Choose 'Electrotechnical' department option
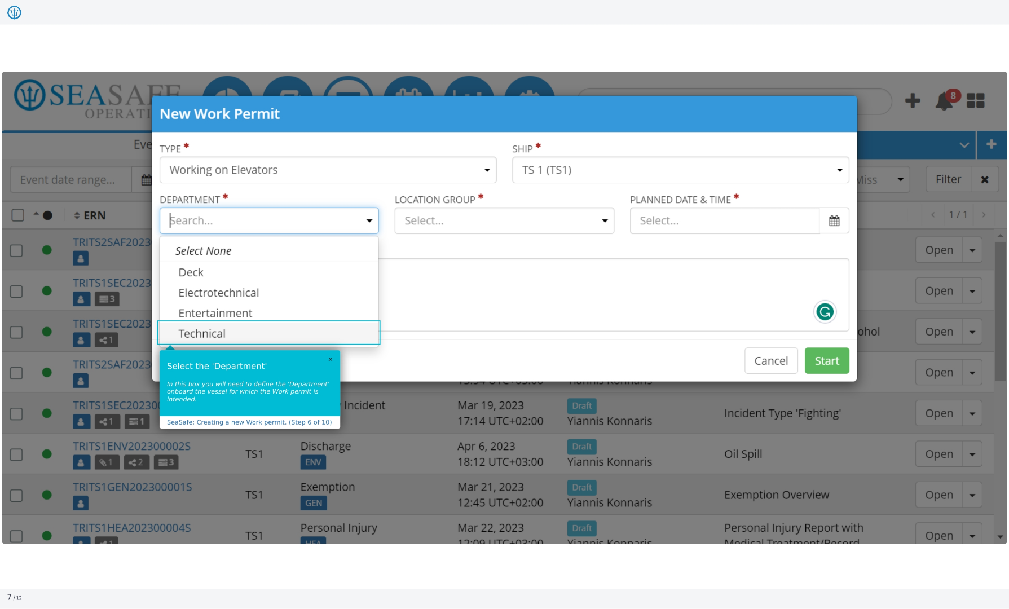This screenshot has width=1009, height=609. click(x=219, y=293)
